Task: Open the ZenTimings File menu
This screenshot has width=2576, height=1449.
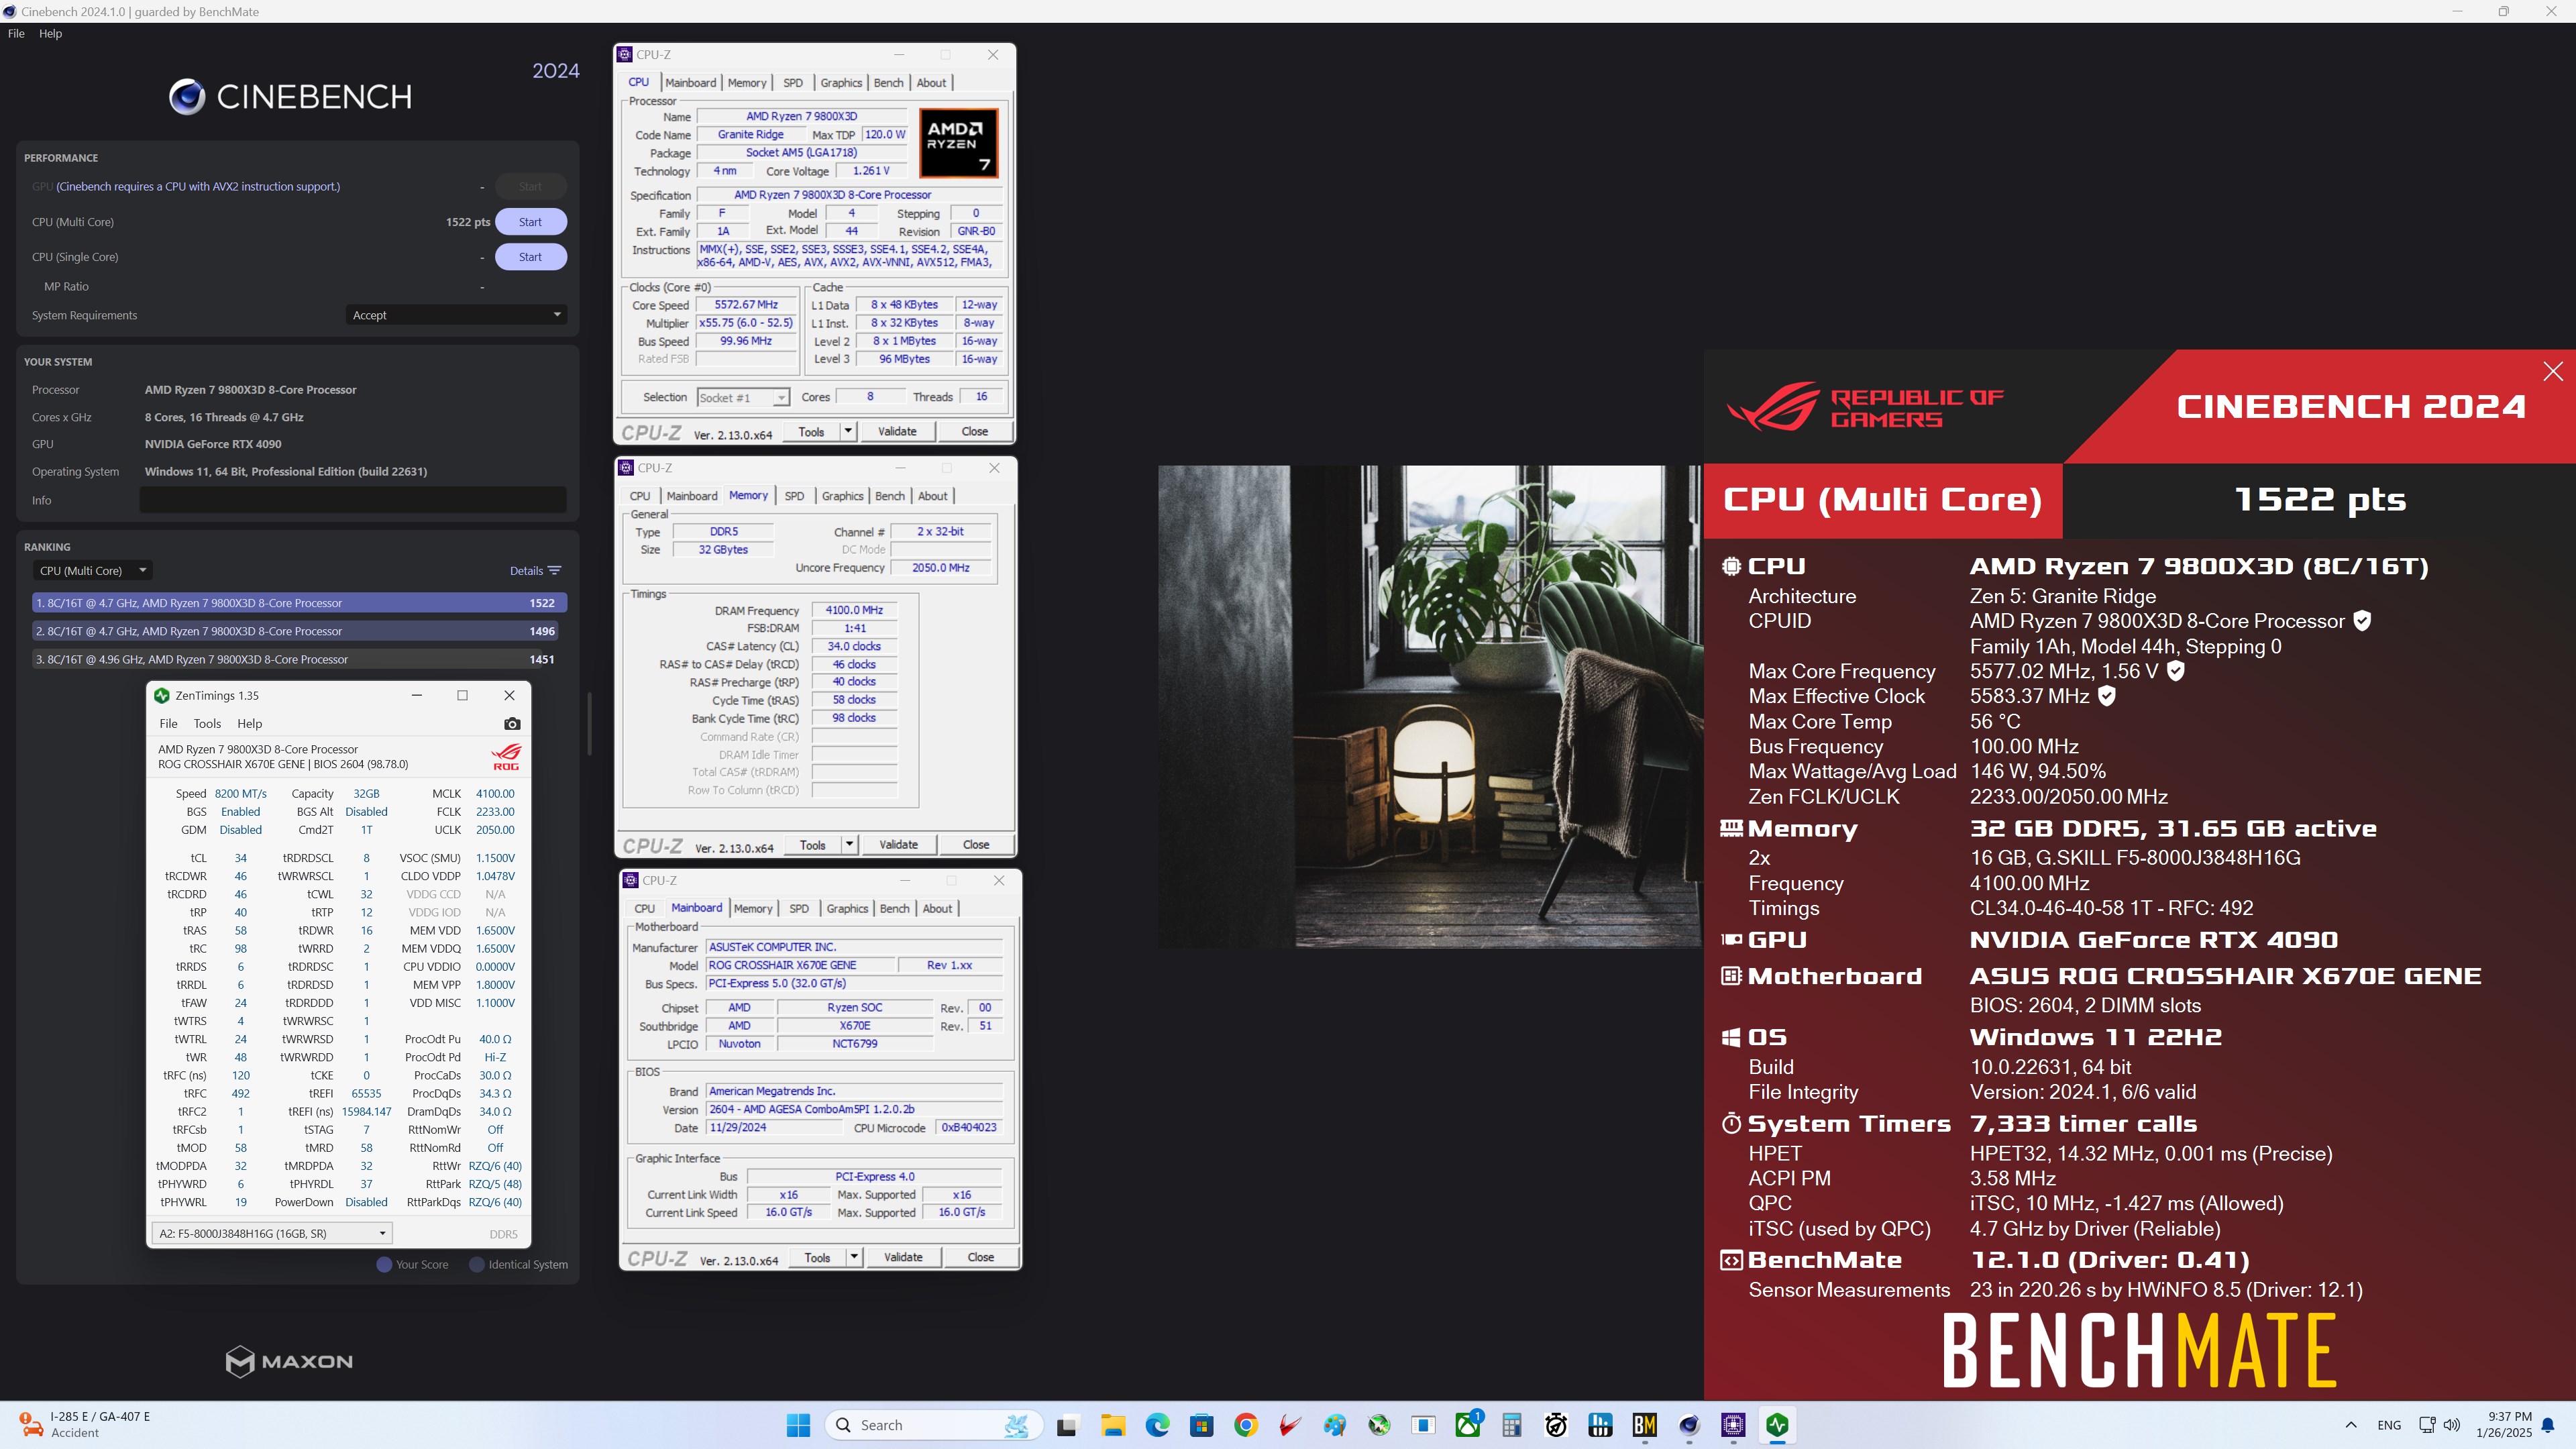Action: (168, 723)
